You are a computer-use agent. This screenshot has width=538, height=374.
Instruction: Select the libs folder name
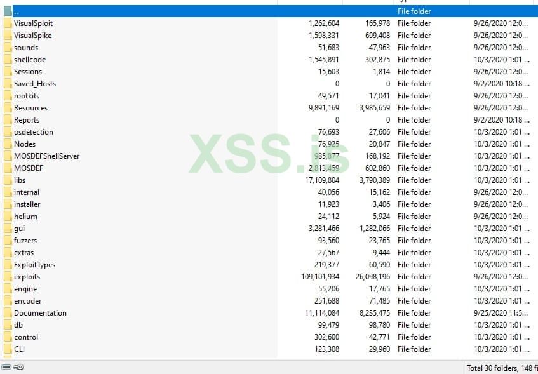[x=20, y=180]
